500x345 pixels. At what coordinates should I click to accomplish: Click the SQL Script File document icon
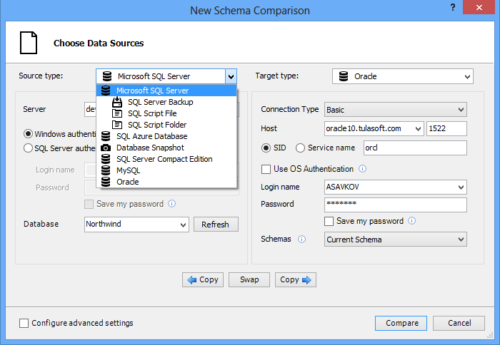[x=117, y=113]
